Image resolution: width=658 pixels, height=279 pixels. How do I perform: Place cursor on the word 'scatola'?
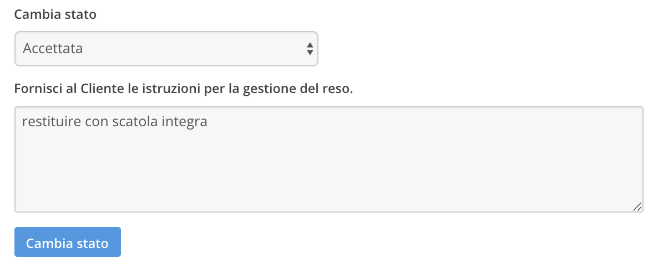click(135, 122)
